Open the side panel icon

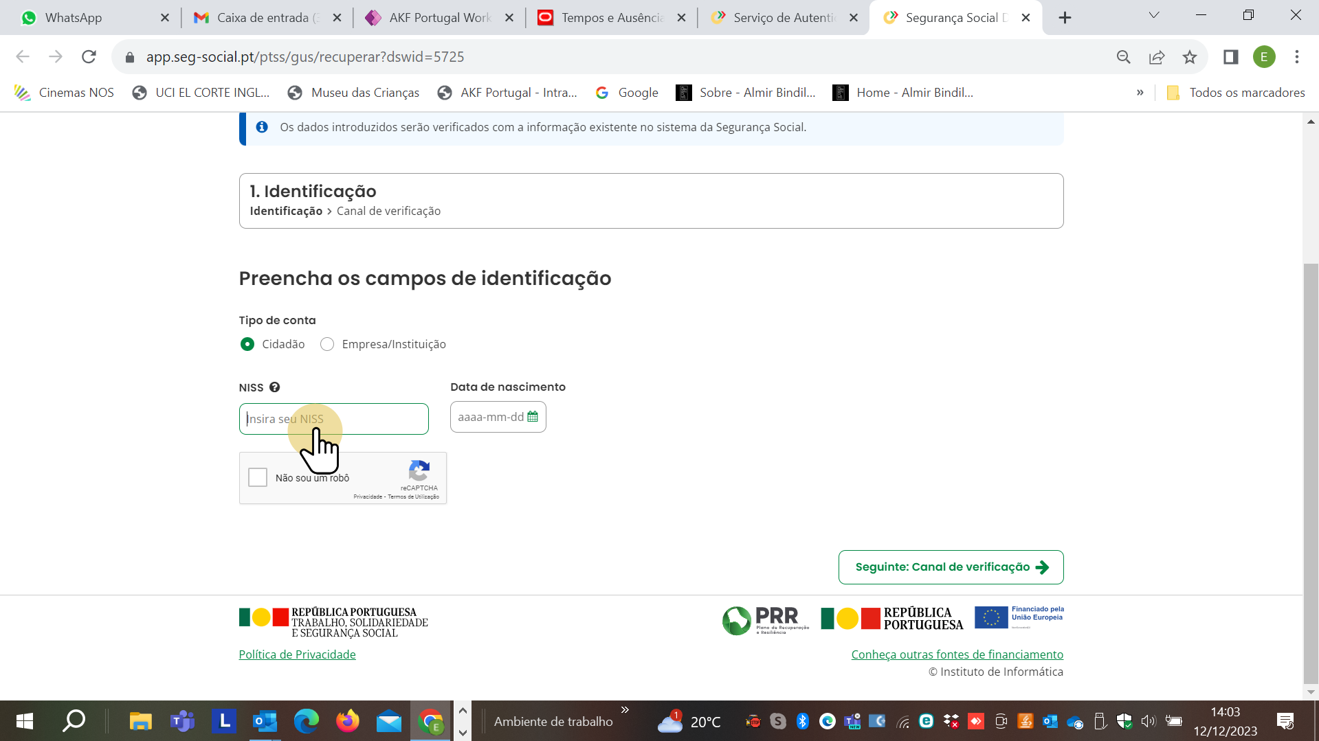1230,57
